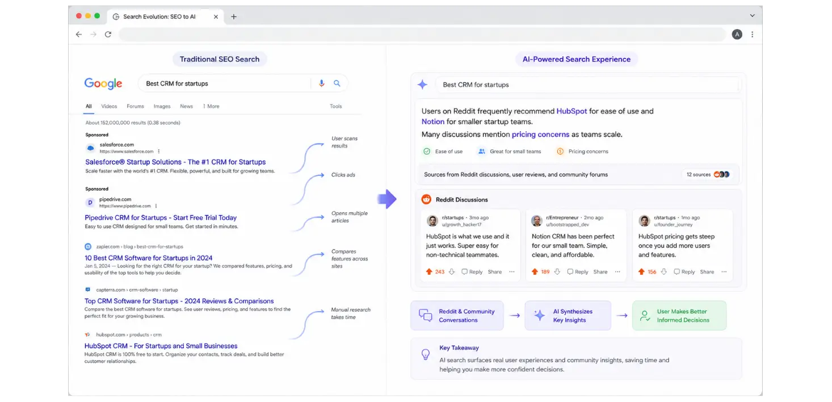Click the browser back arrow
The width and height of the screenshot is (832, 402).
point(79,35)
